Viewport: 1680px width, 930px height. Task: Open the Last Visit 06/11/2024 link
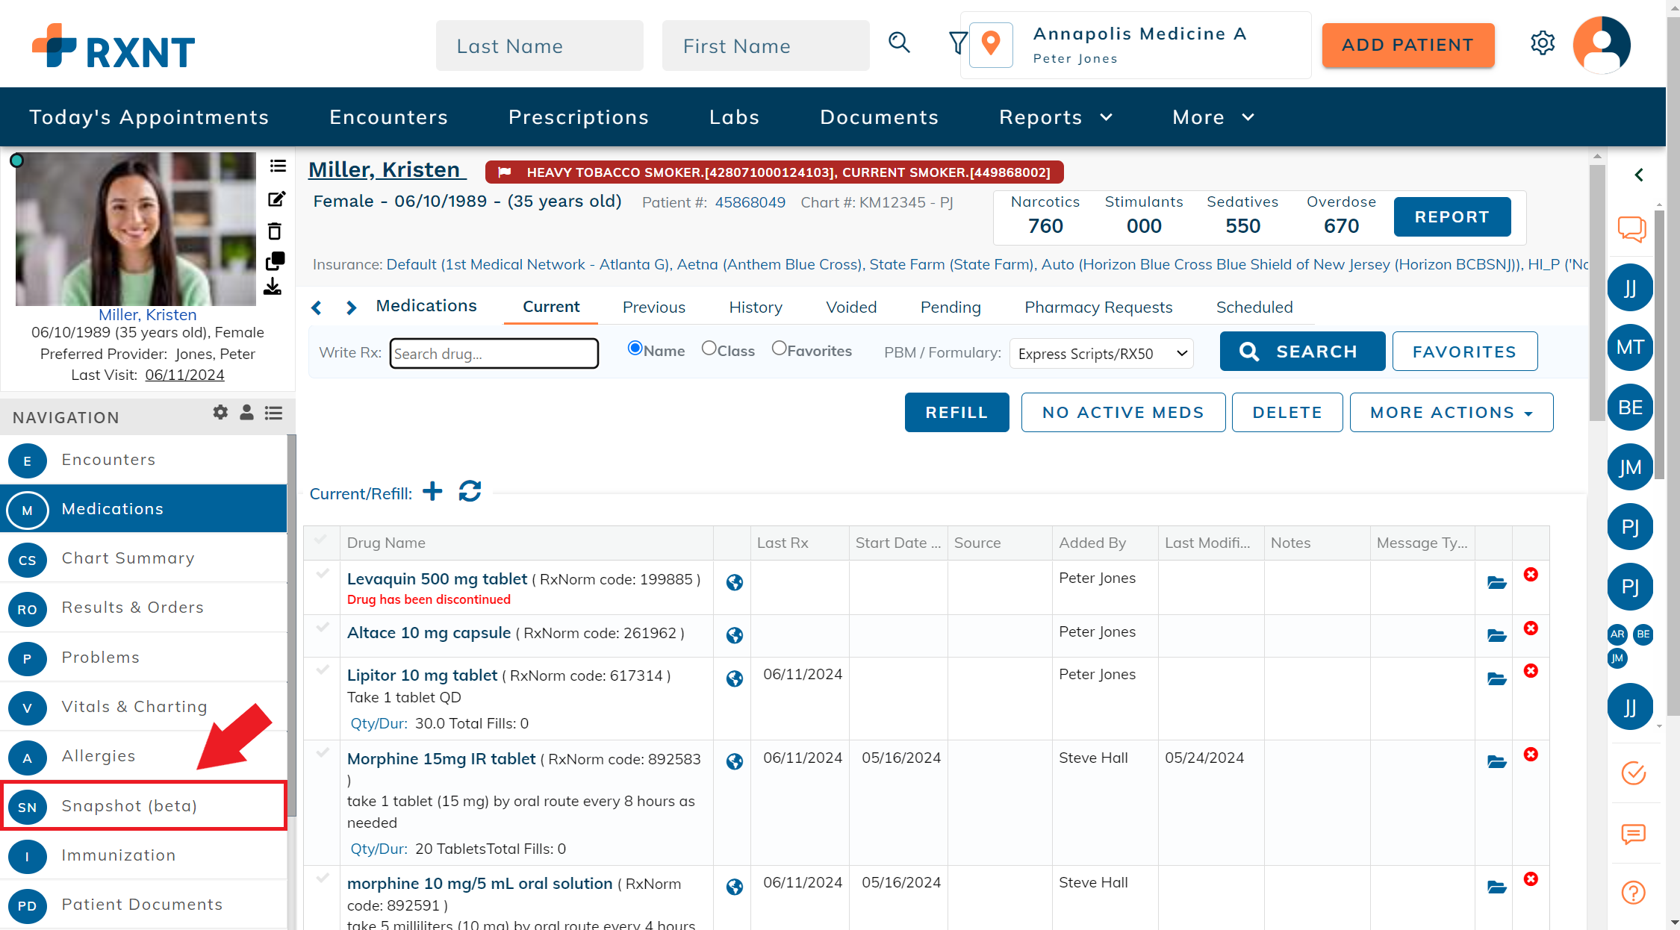[184, 375]
